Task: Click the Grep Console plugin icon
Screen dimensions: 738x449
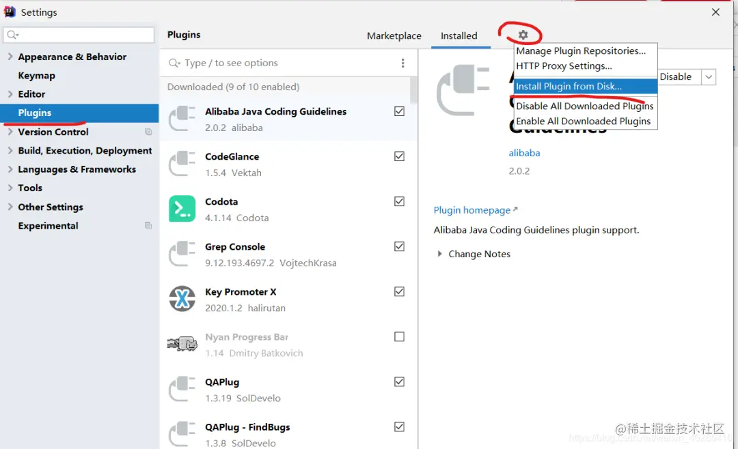Action: [182, 254]
